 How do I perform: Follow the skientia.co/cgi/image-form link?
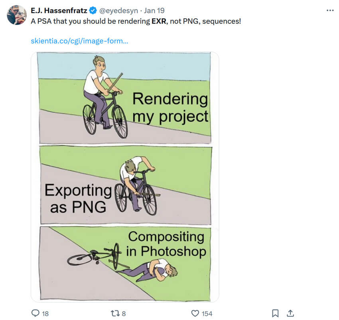pyautogui.click(x=79, y=41)
